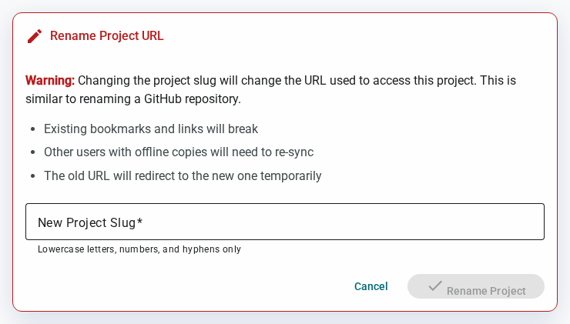Image resolution: width=570 pixels, height=324 pixels.
Task: Click the Rename Project URL dialog title
Action: click(x=106, y=36)
